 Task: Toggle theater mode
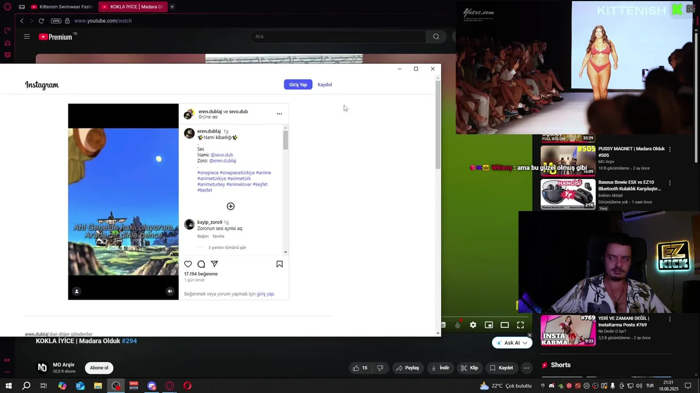pos(505,325)
